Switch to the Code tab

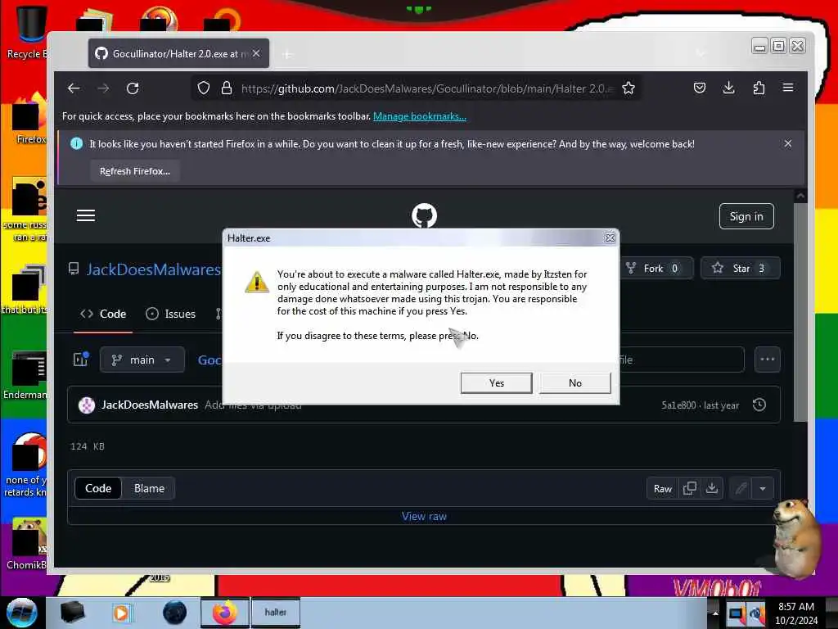[x=103, y=314]
